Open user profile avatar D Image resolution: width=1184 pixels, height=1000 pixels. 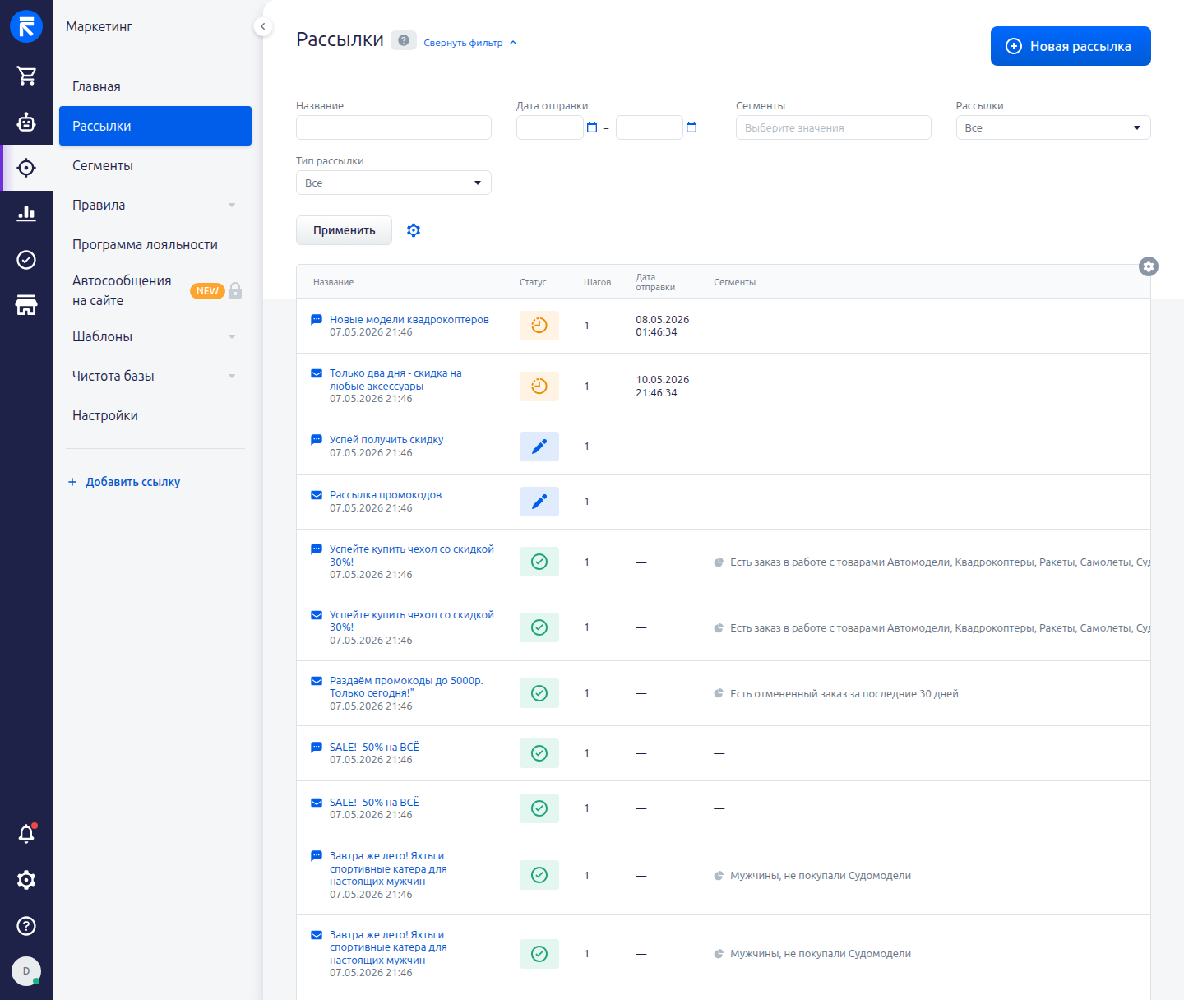[26, 971]
